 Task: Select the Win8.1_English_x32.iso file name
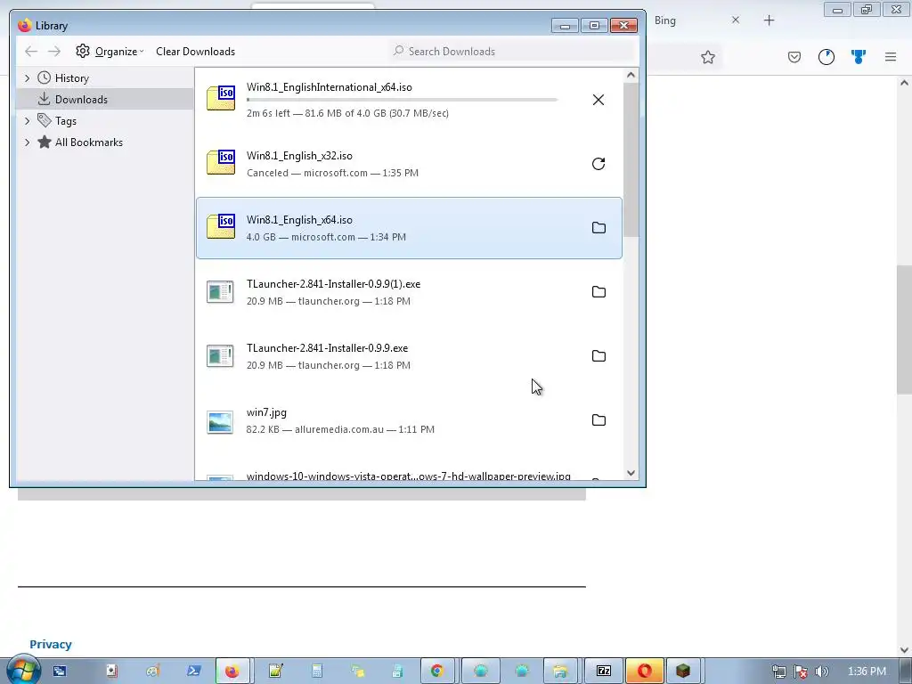[299, 156]
